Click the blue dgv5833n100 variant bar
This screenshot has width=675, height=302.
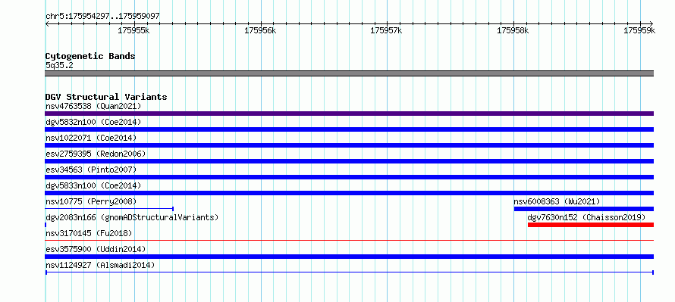click(349, 193)
